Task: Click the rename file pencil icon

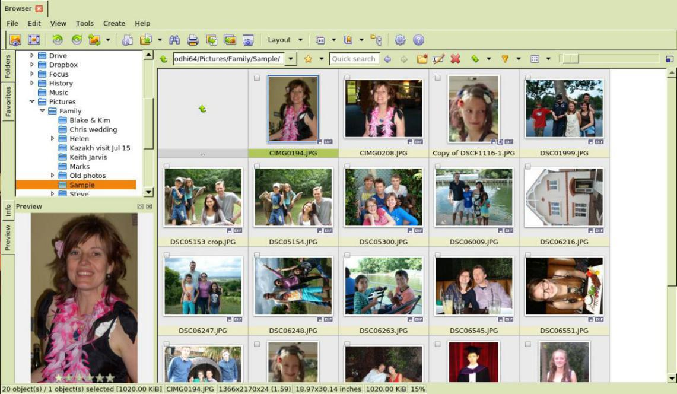Action: coord(438,59)
